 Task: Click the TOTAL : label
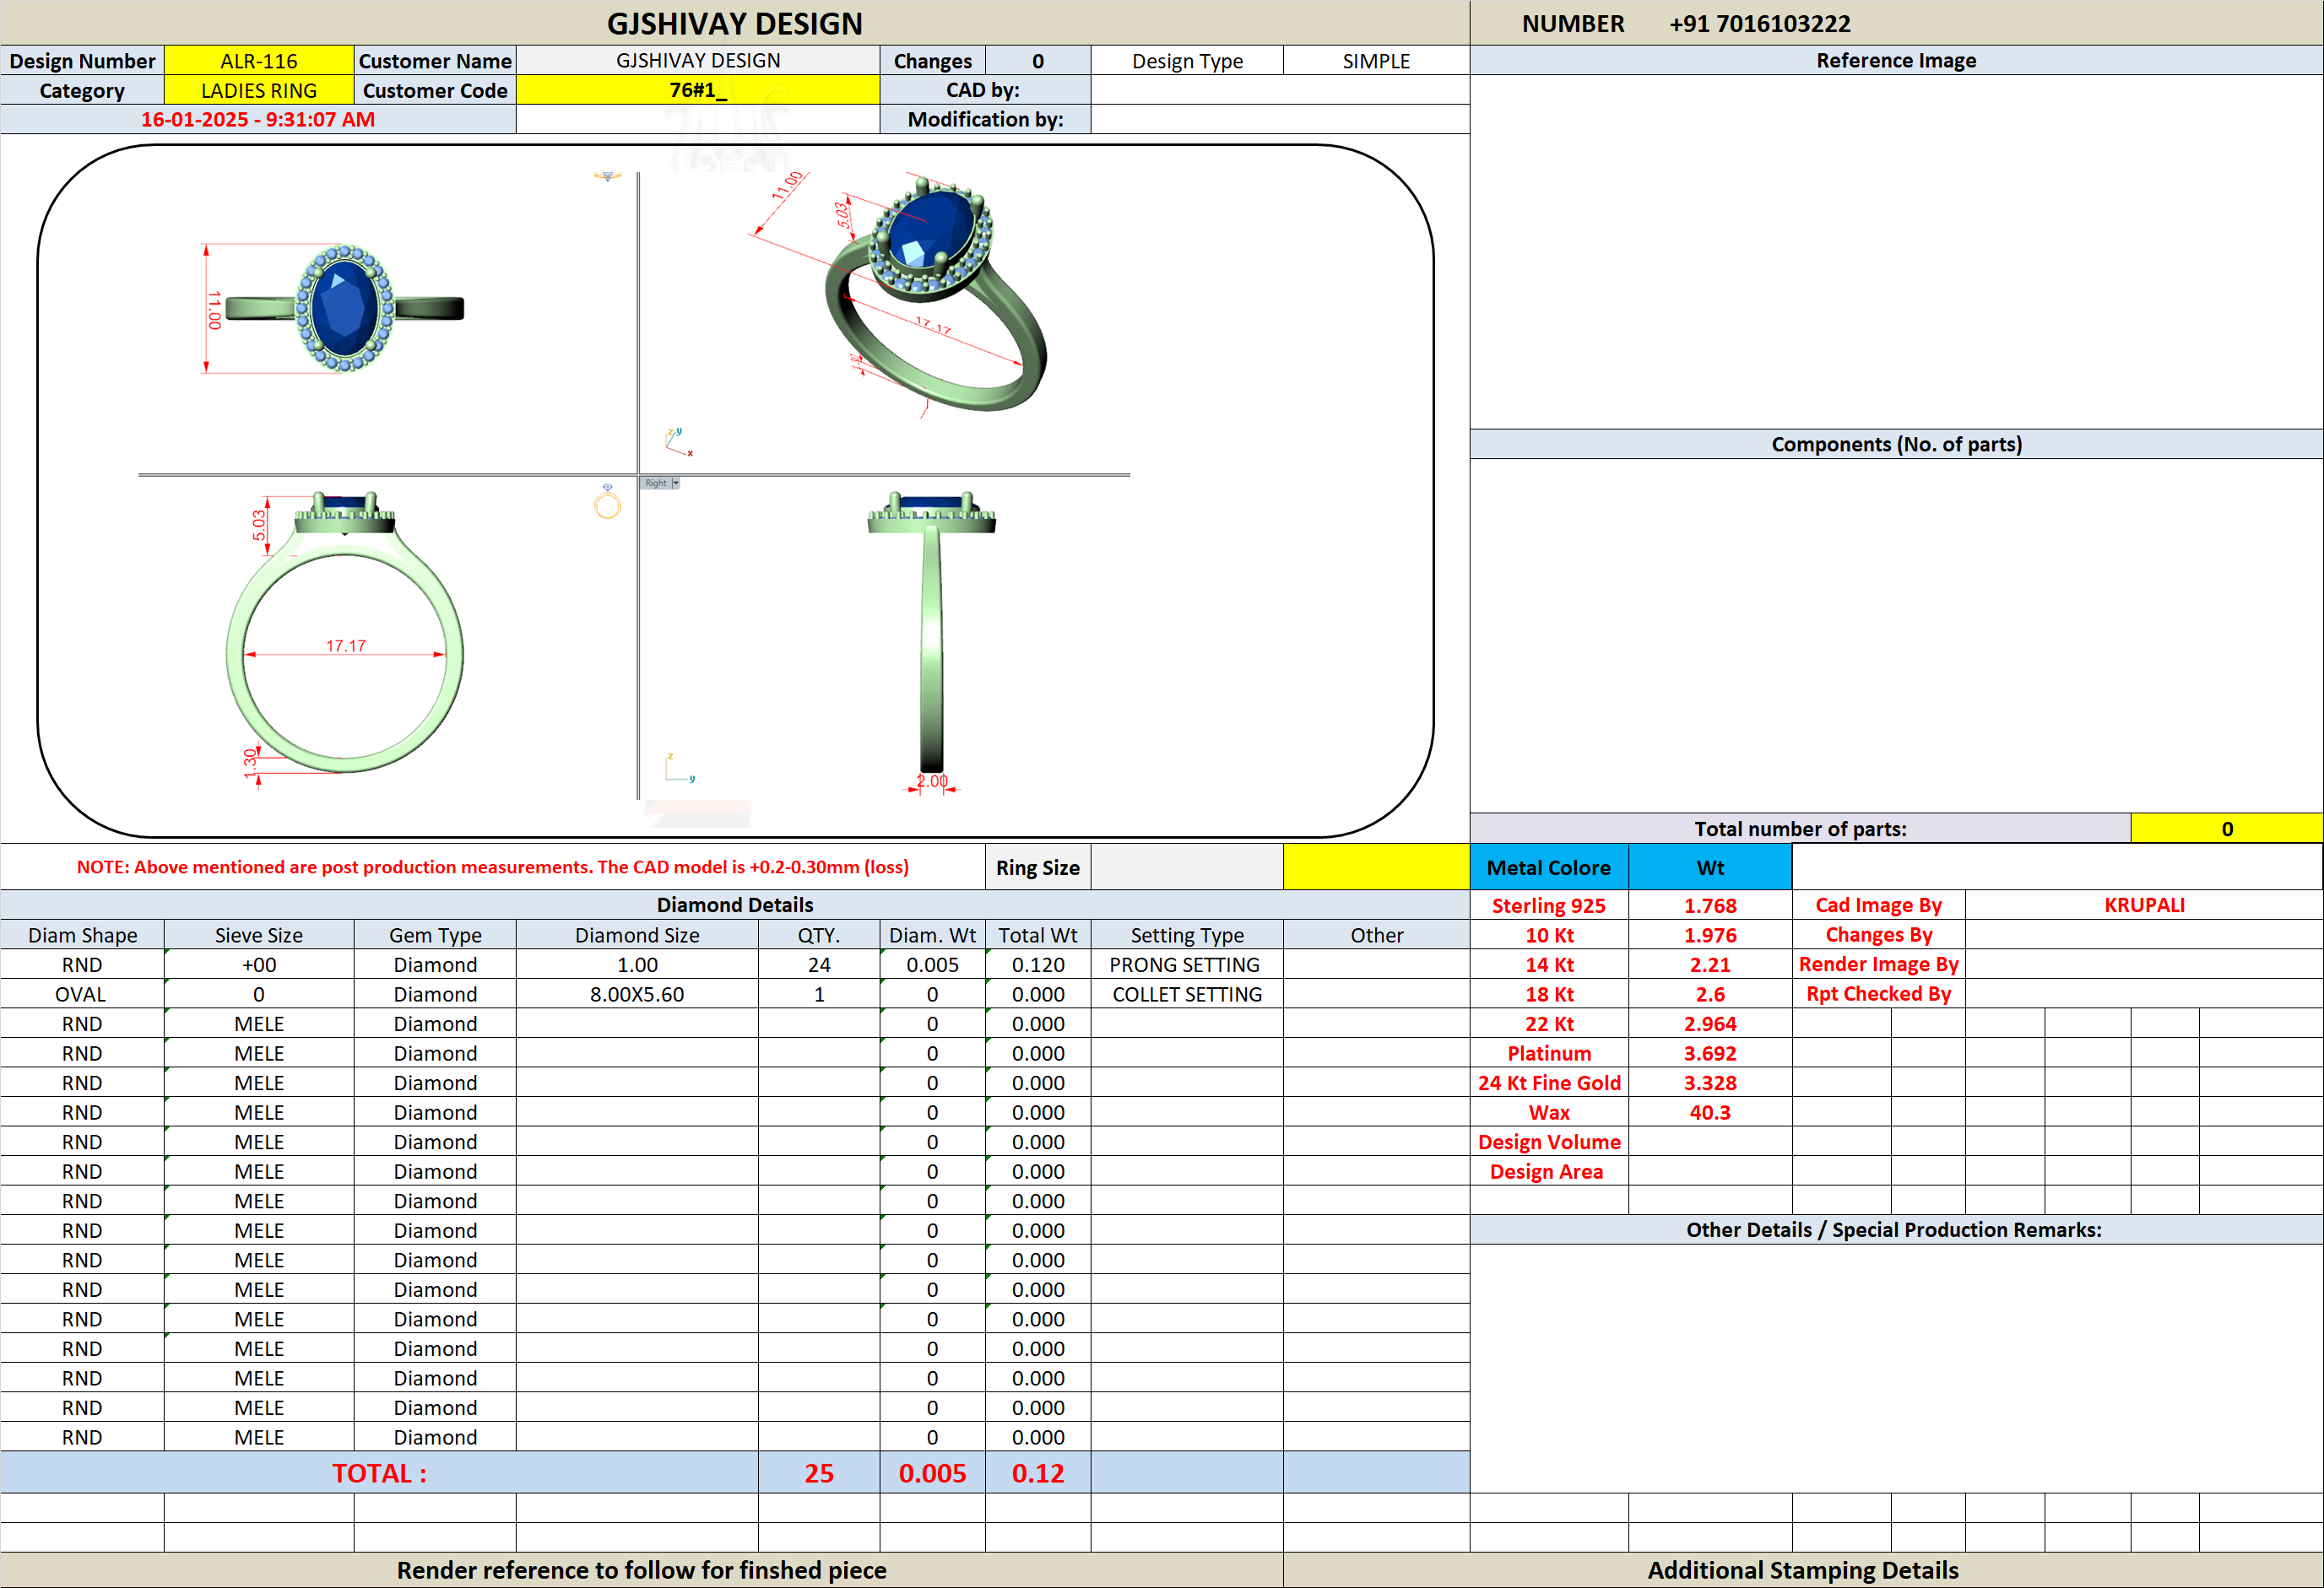coord(379,1472)
